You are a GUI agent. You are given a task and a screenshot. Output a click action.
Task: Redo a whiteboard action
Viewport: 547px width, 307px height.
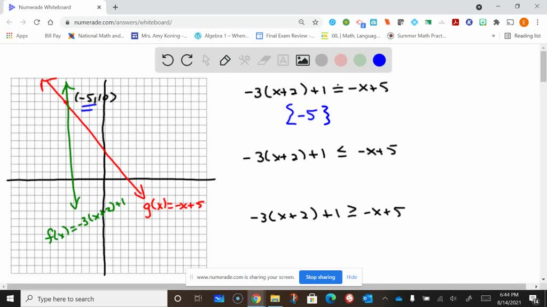tap(186, 60)
